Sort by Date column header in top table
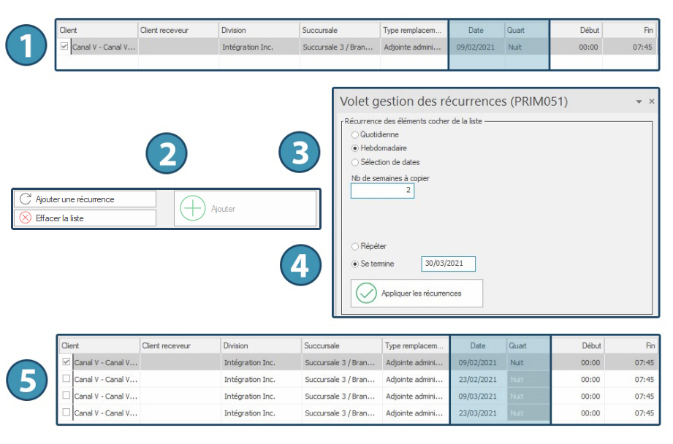Viewport: 673px width, 444px height. click(476, 31)
